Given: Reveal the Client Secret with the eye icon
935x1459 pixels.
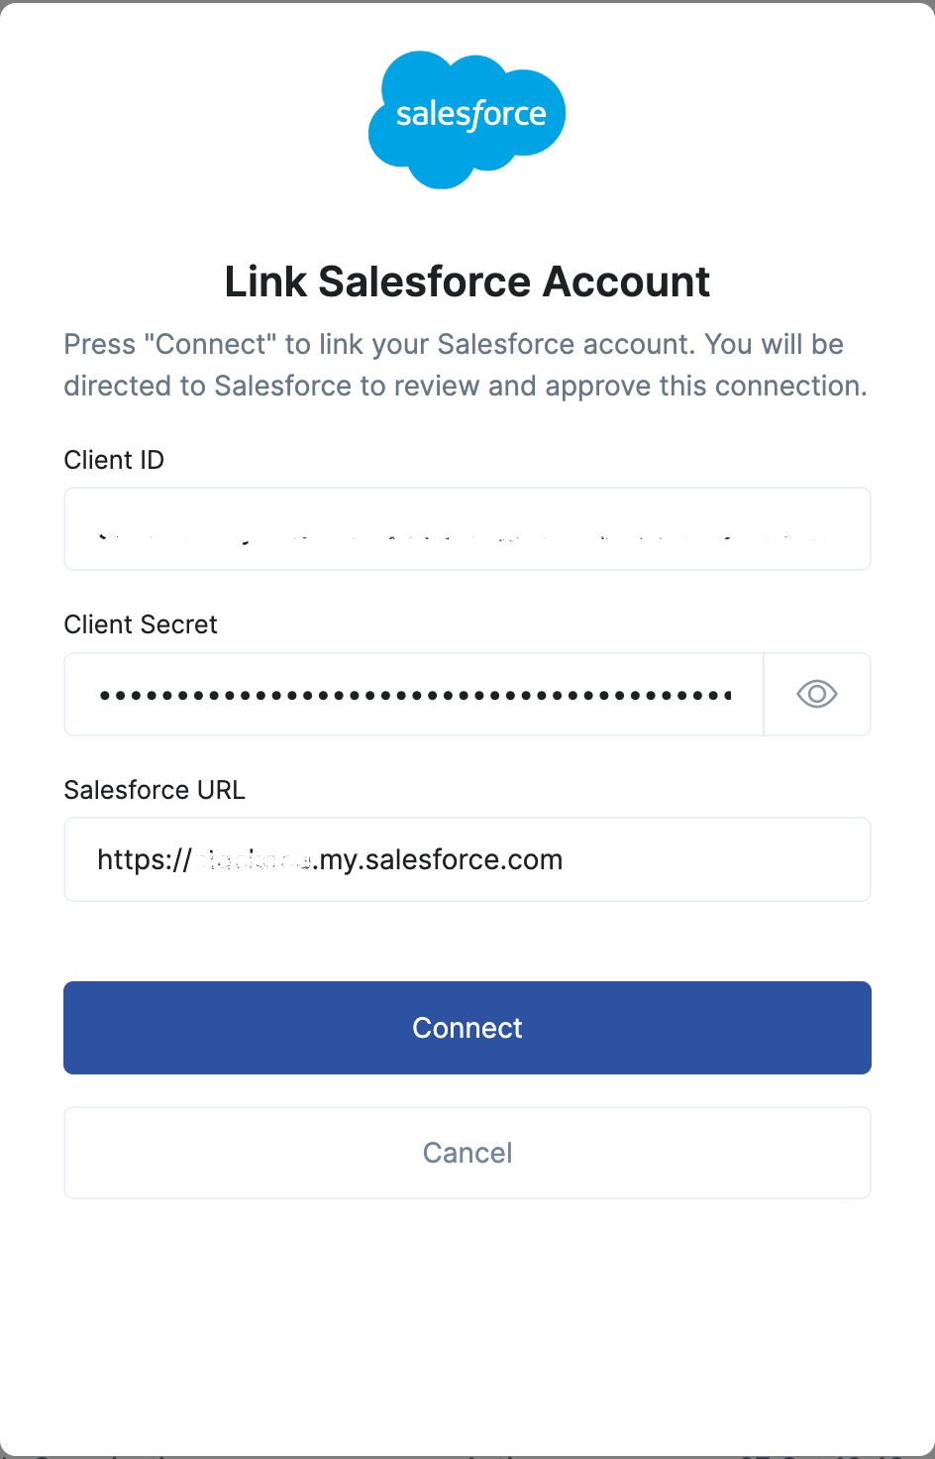Looking at the screenshot, I should 816,694.
